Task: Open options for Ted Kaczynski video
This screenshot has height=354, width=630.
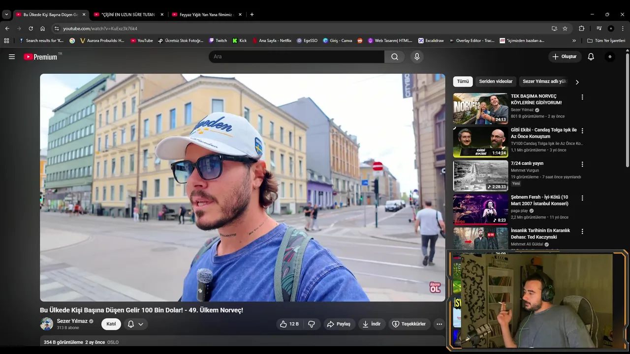Action: pos(582,231)
